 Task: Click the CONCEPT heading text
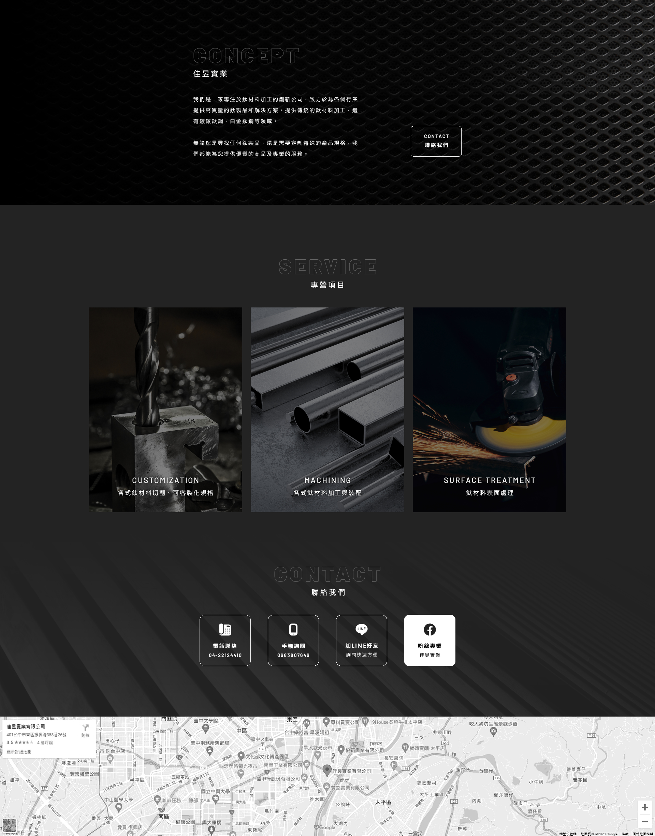[x=246, y=56]
